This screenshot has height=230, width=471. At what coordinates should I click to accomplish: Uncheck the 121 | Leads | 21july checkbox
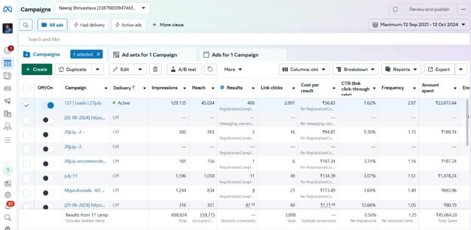point(27,105)
